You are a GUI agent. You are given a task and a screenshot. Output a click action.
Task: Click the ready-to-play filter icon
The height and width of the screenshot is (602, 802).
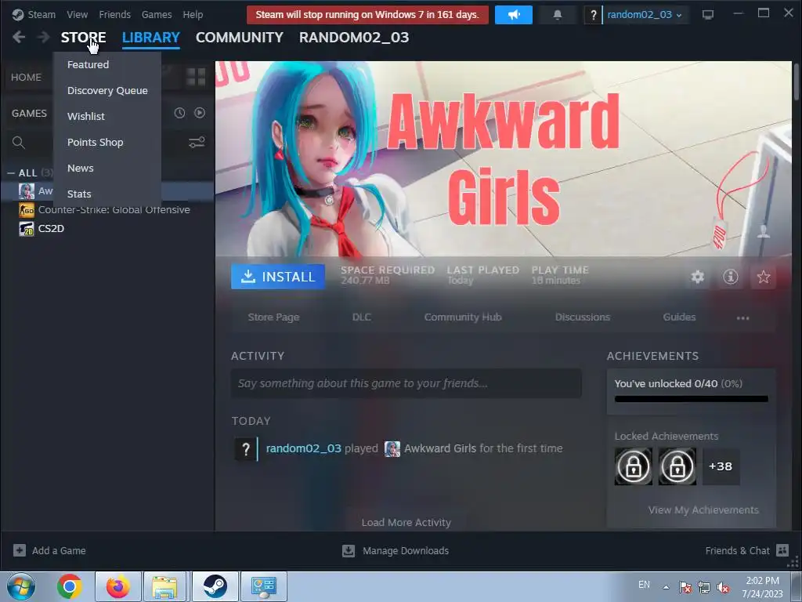coord(200,113)
